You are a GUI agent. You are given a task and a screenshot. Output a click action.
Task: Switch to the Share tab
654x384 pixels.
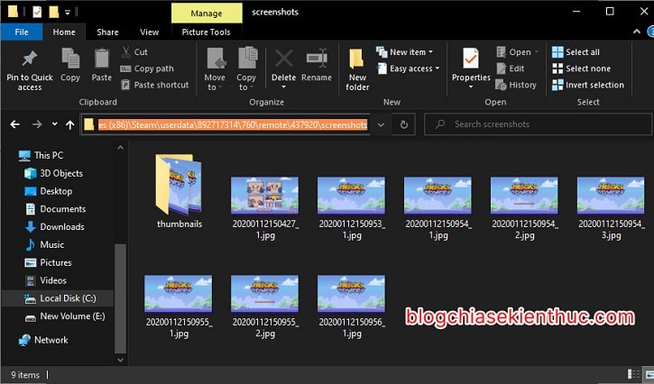tap(107, 32)
